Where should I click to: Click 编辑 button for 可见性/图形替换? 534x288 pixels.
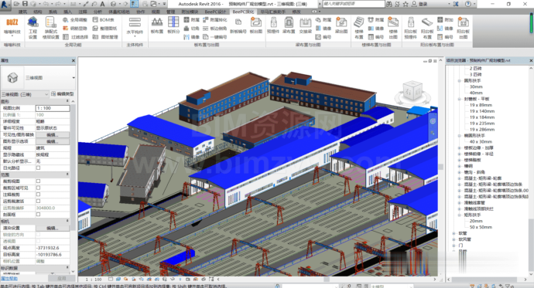pyautogui.click(x=53, y=135)
